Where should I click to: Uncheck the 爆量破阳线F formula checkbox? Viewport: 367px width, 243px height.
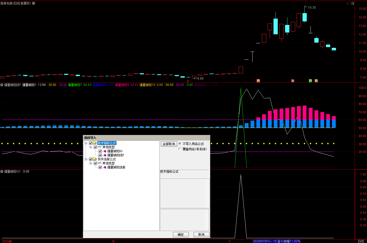(x=100, y=155)
